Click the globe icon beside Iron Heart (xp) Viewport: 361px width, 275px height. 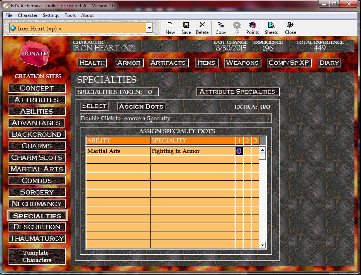[13, 28]
